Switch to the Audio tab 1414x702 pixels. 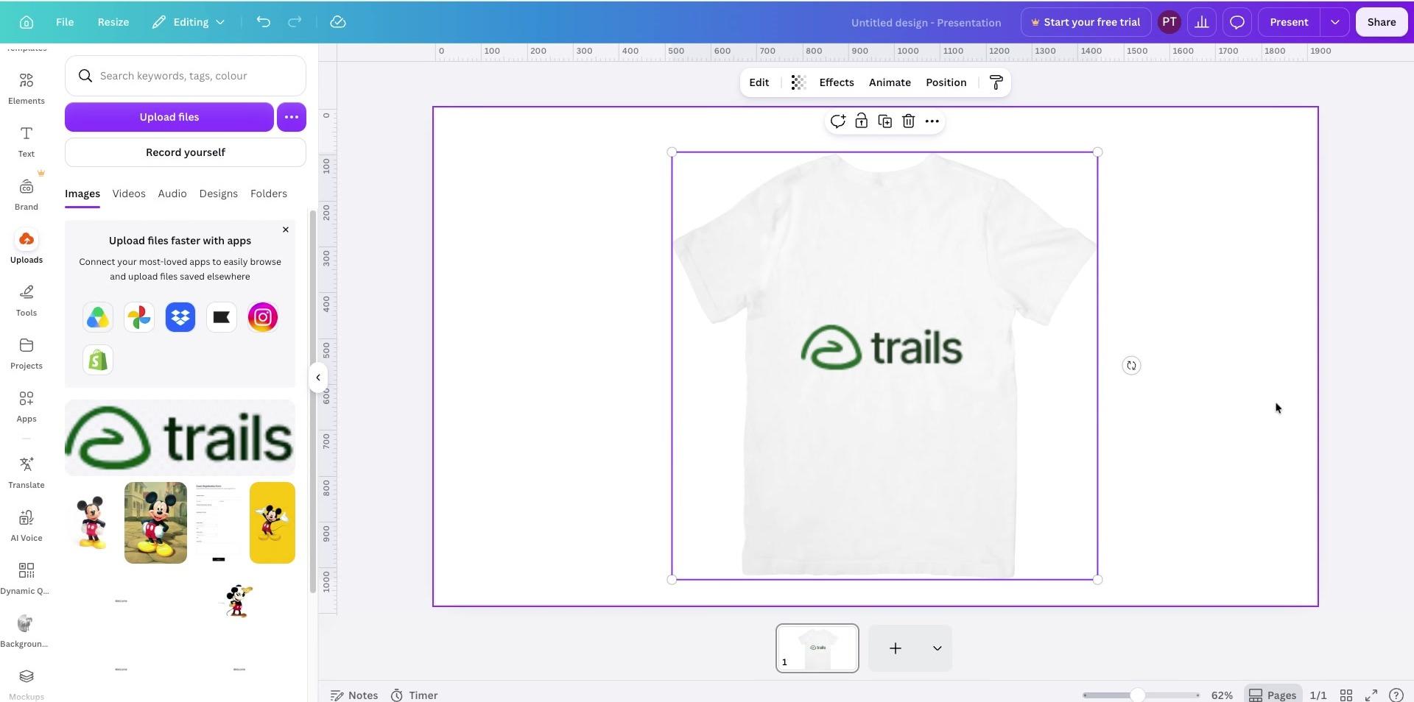pyautogui.click(x=172, y=194)
